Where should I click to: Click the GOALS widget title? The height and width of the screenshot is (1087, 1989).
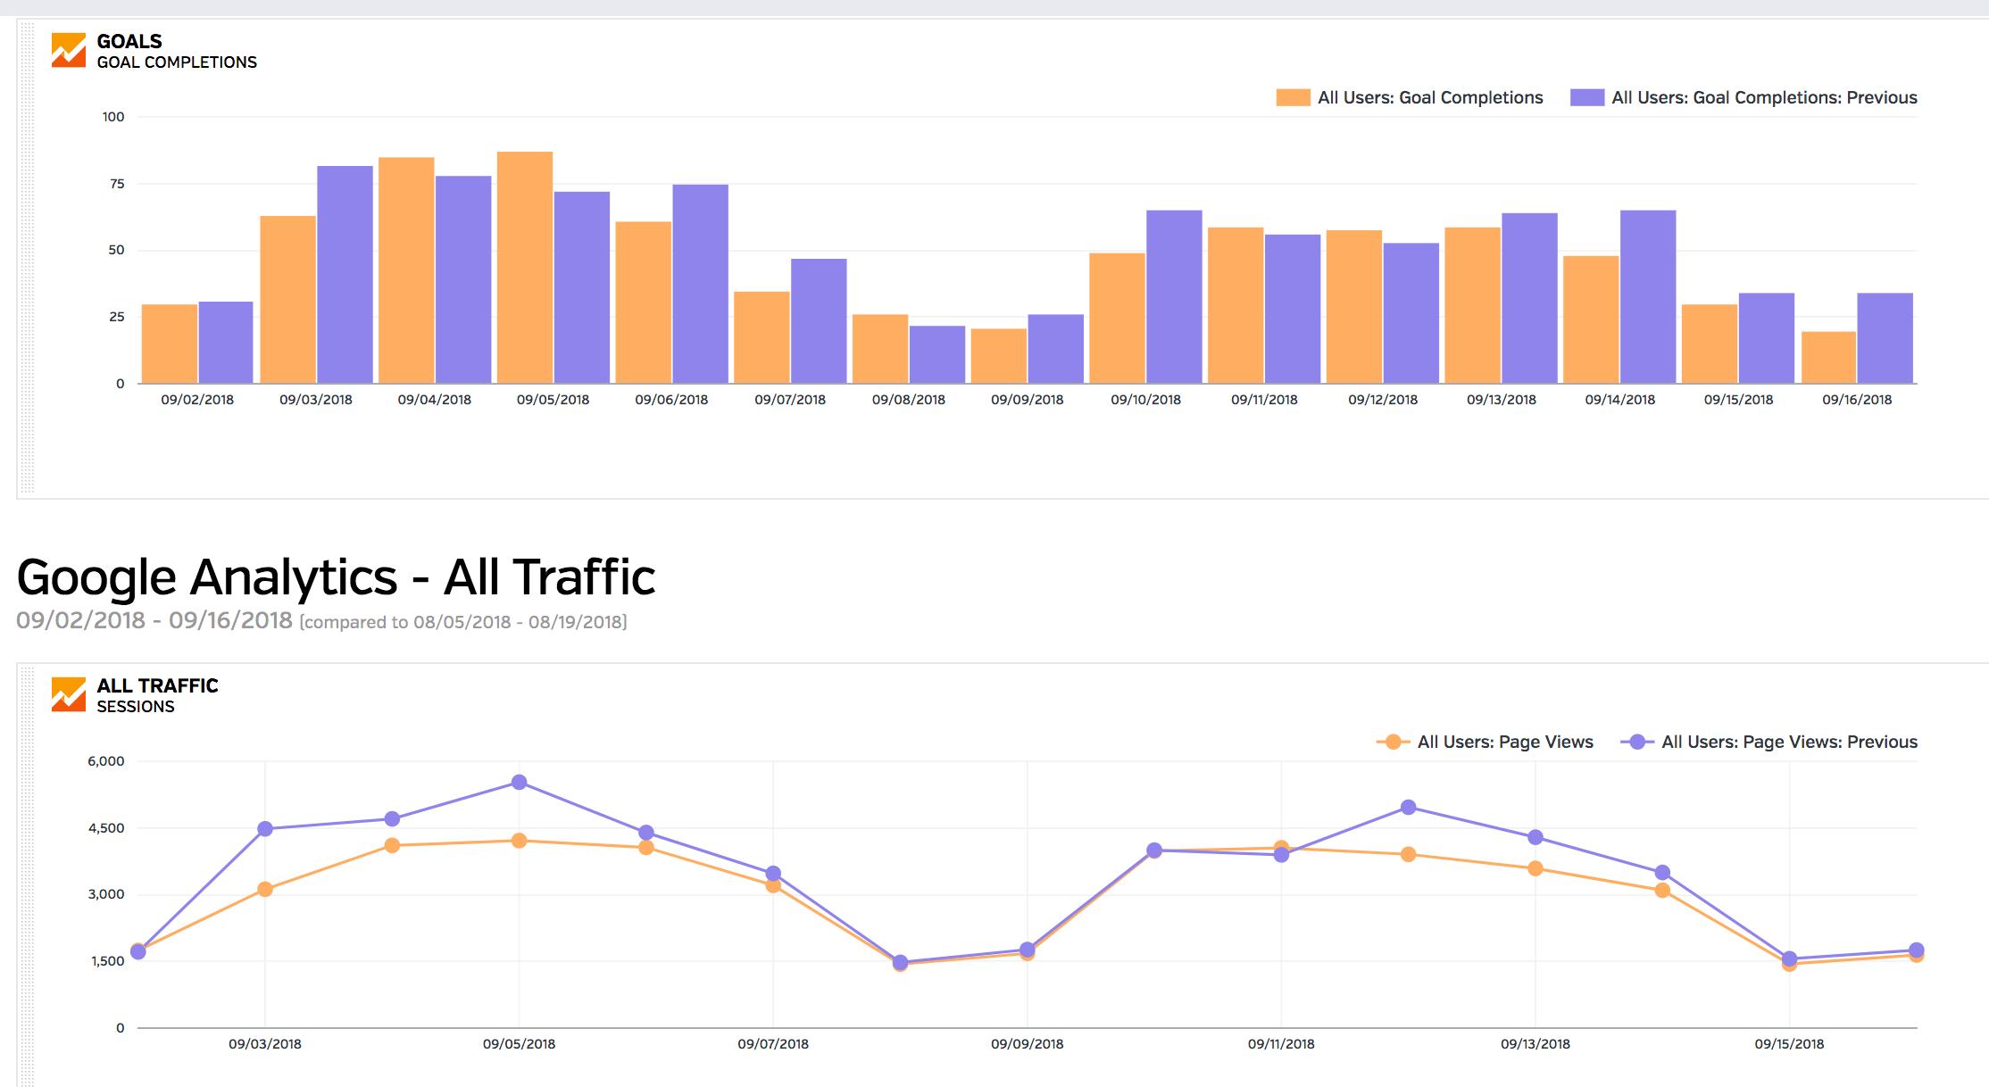pos(129,41)
